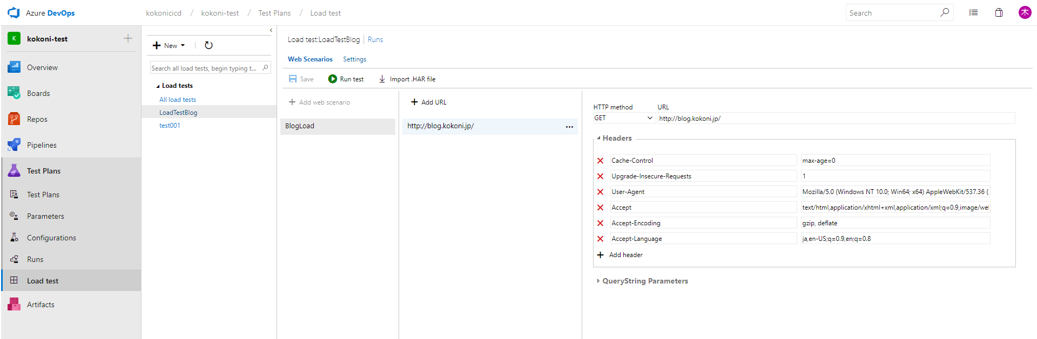Open the New dropdown arrow
This screenshot has width=1037, height=339.
pos(183,45)
